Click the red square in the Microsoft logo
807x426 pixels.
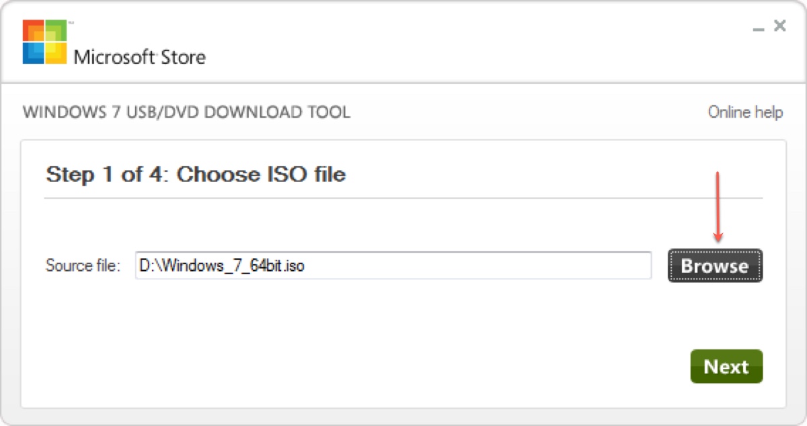pos(32,29)
